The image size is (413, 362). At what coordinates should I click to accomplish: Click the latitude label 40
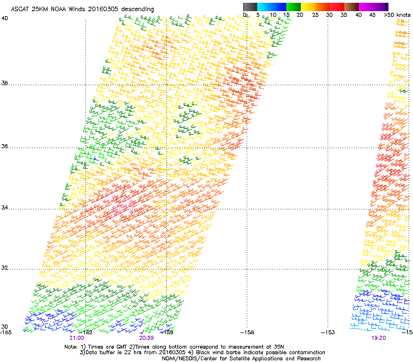coord(4,18)
